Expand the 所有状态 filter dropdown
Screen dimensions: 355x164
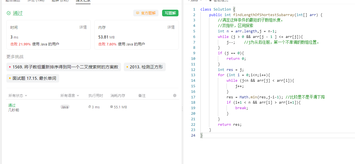18,96
